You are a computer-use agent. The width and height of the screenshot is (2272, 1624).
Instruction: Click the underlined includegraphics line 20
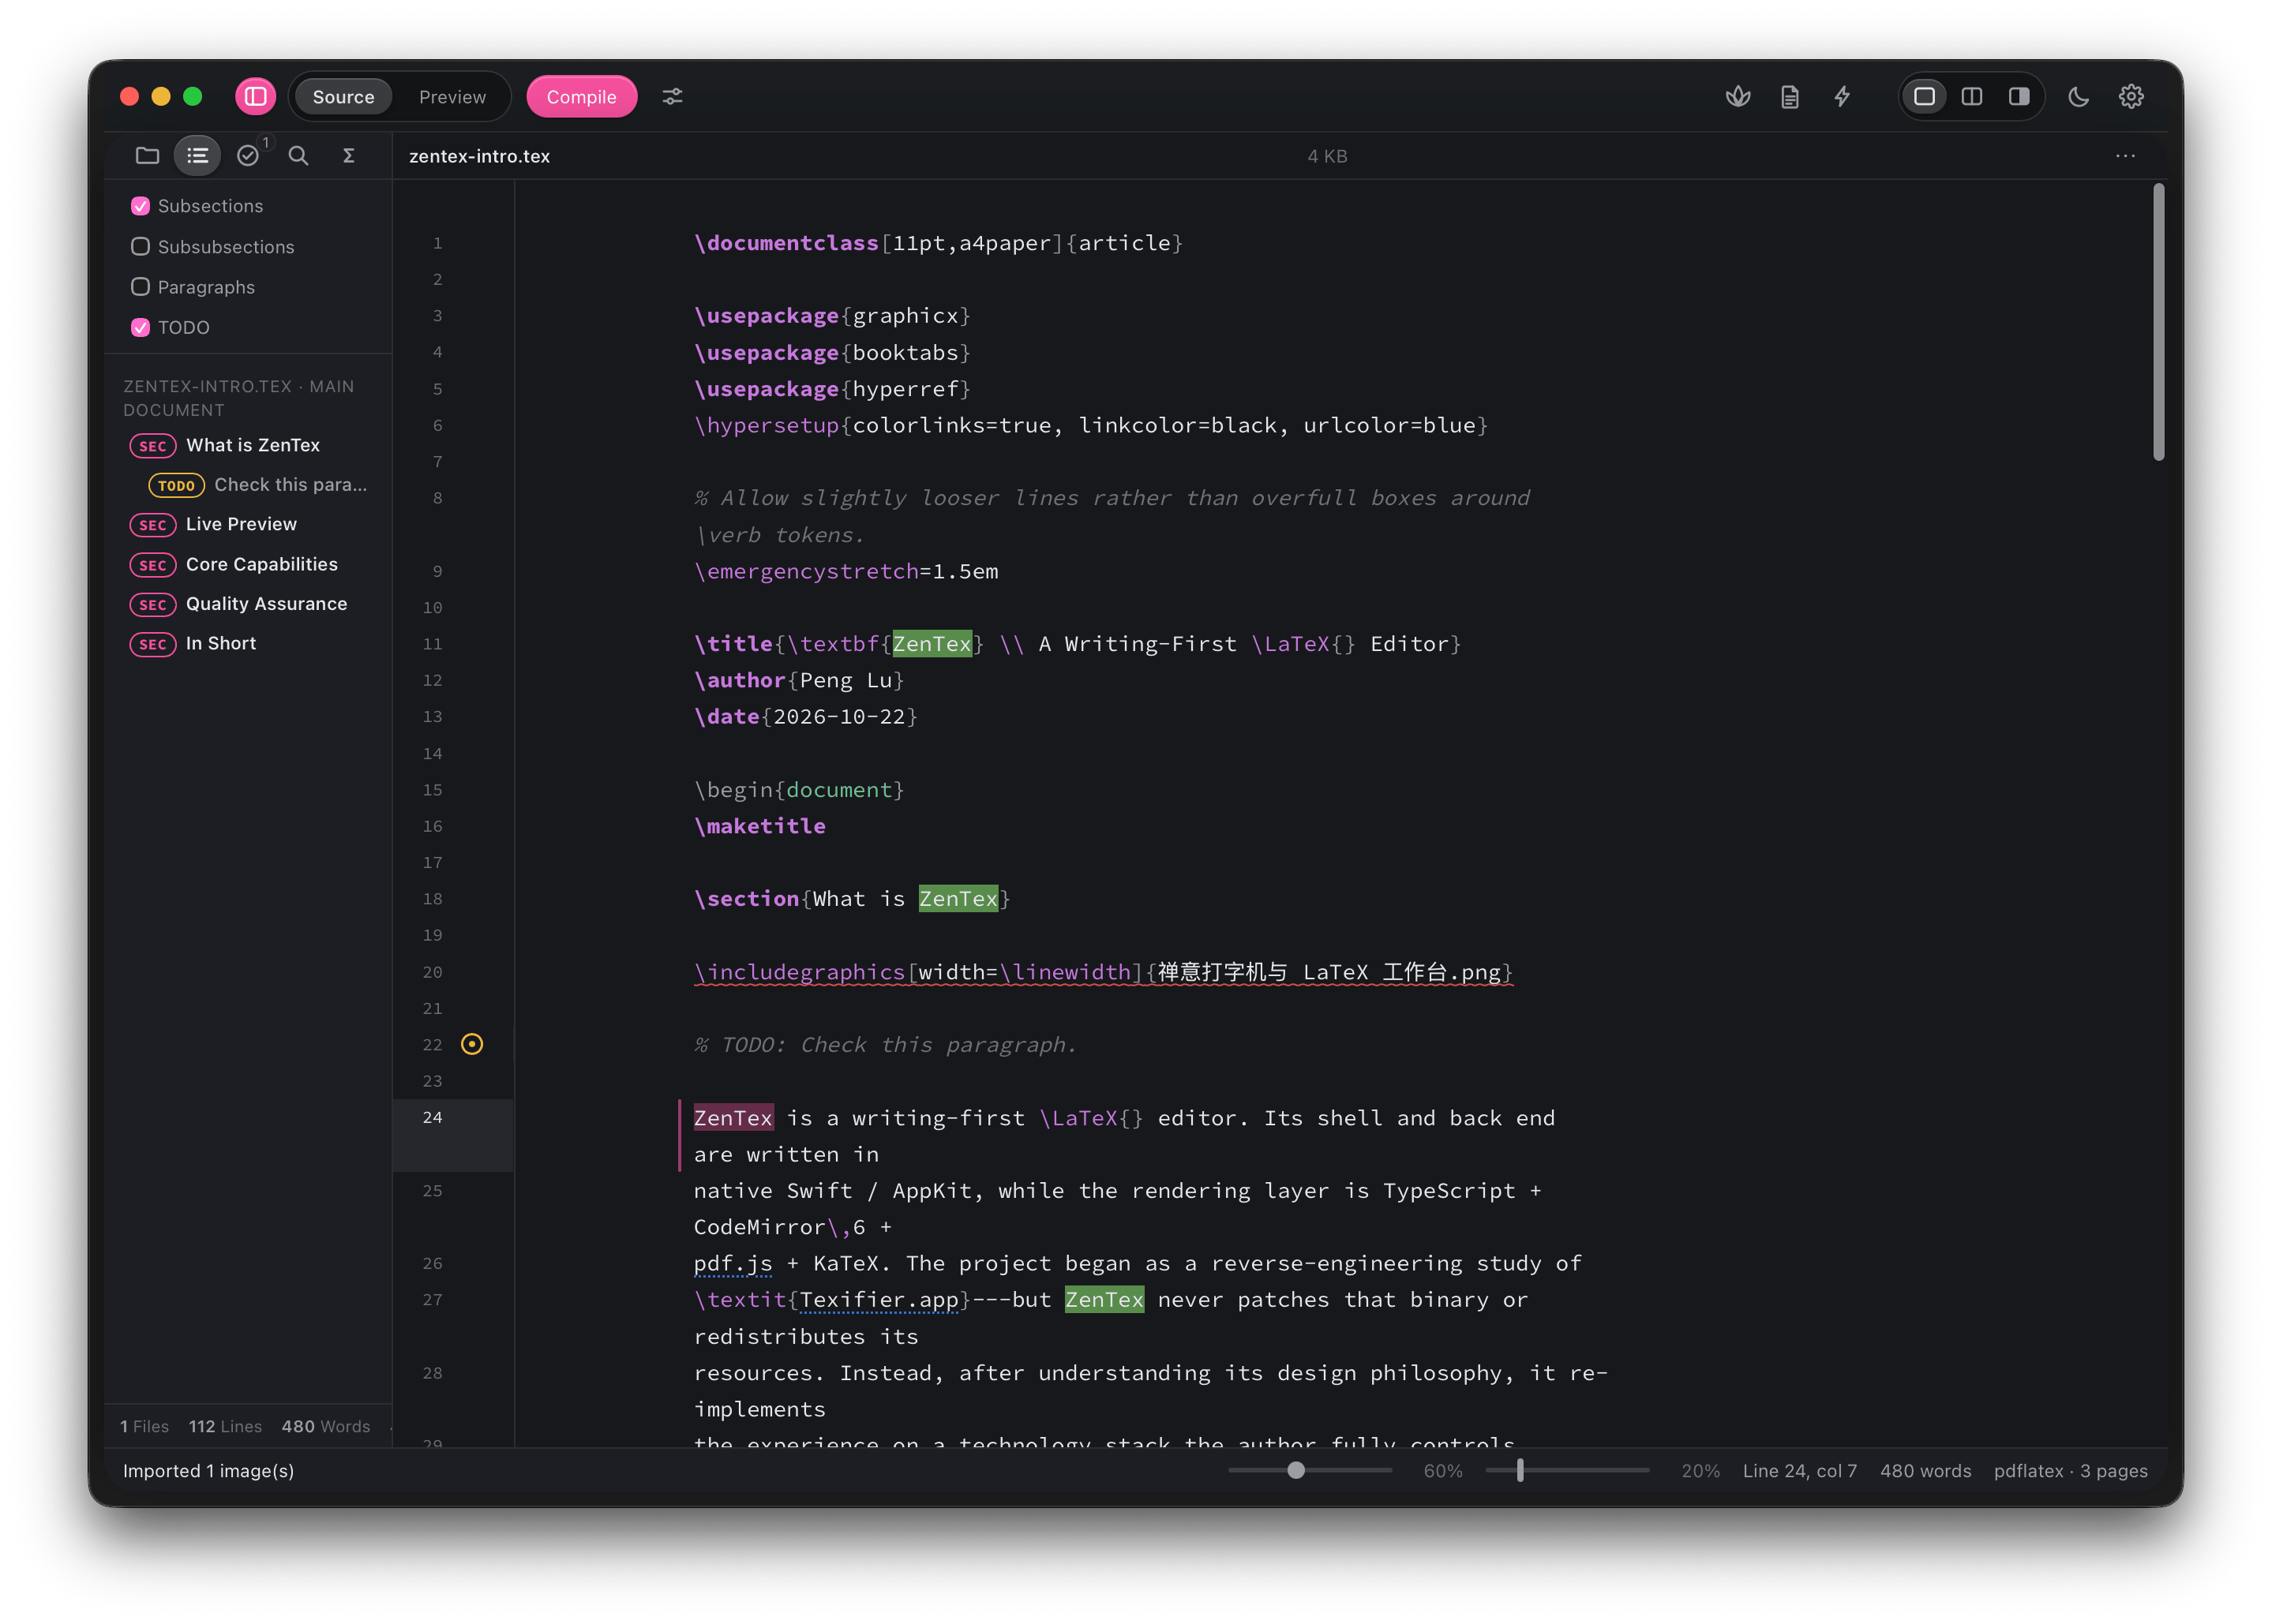click(1103, 972)
